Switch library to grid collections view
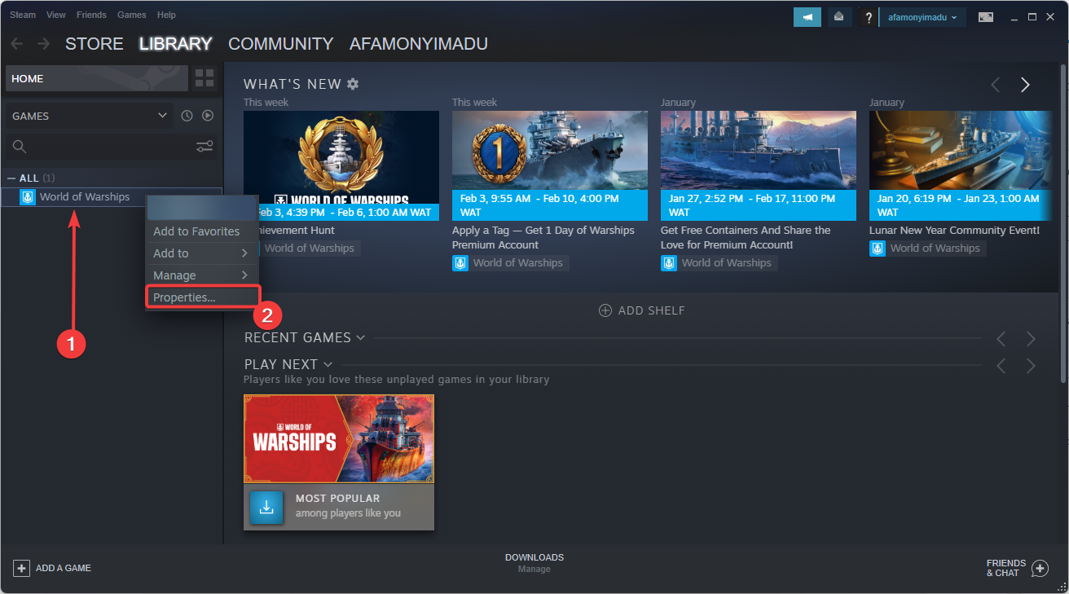 tap(205, 78)
